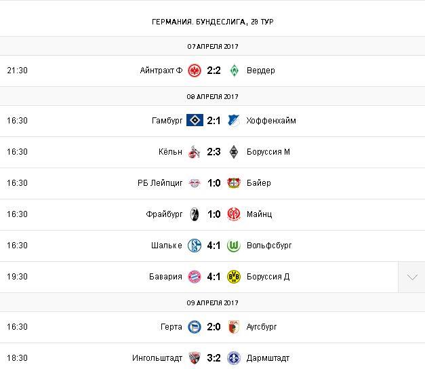The width and height of the screenshot is (425, 369).
Task: Select the Mainz club crest
Action: [234, 214]
